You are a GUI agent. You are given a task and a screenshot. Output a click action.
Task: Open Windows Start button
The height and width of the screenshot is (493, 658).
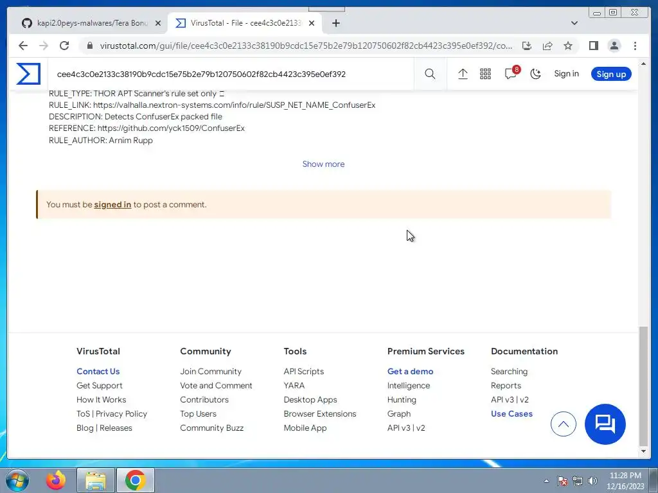(x=17, y=480)
